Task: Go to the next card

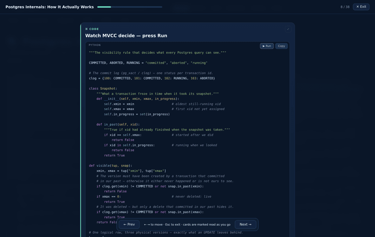Action: 245,224
